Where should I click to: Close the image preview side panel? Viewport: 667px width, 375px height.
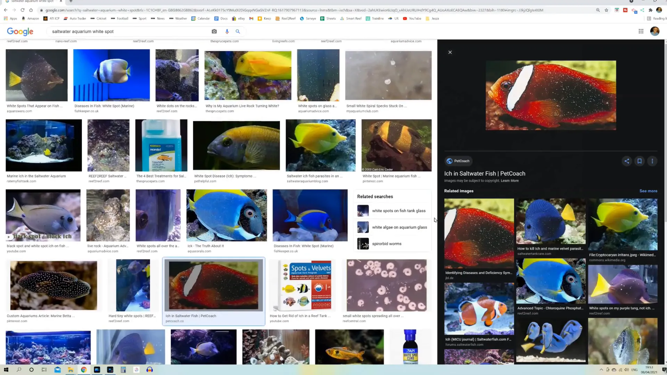tap(450, 52)
